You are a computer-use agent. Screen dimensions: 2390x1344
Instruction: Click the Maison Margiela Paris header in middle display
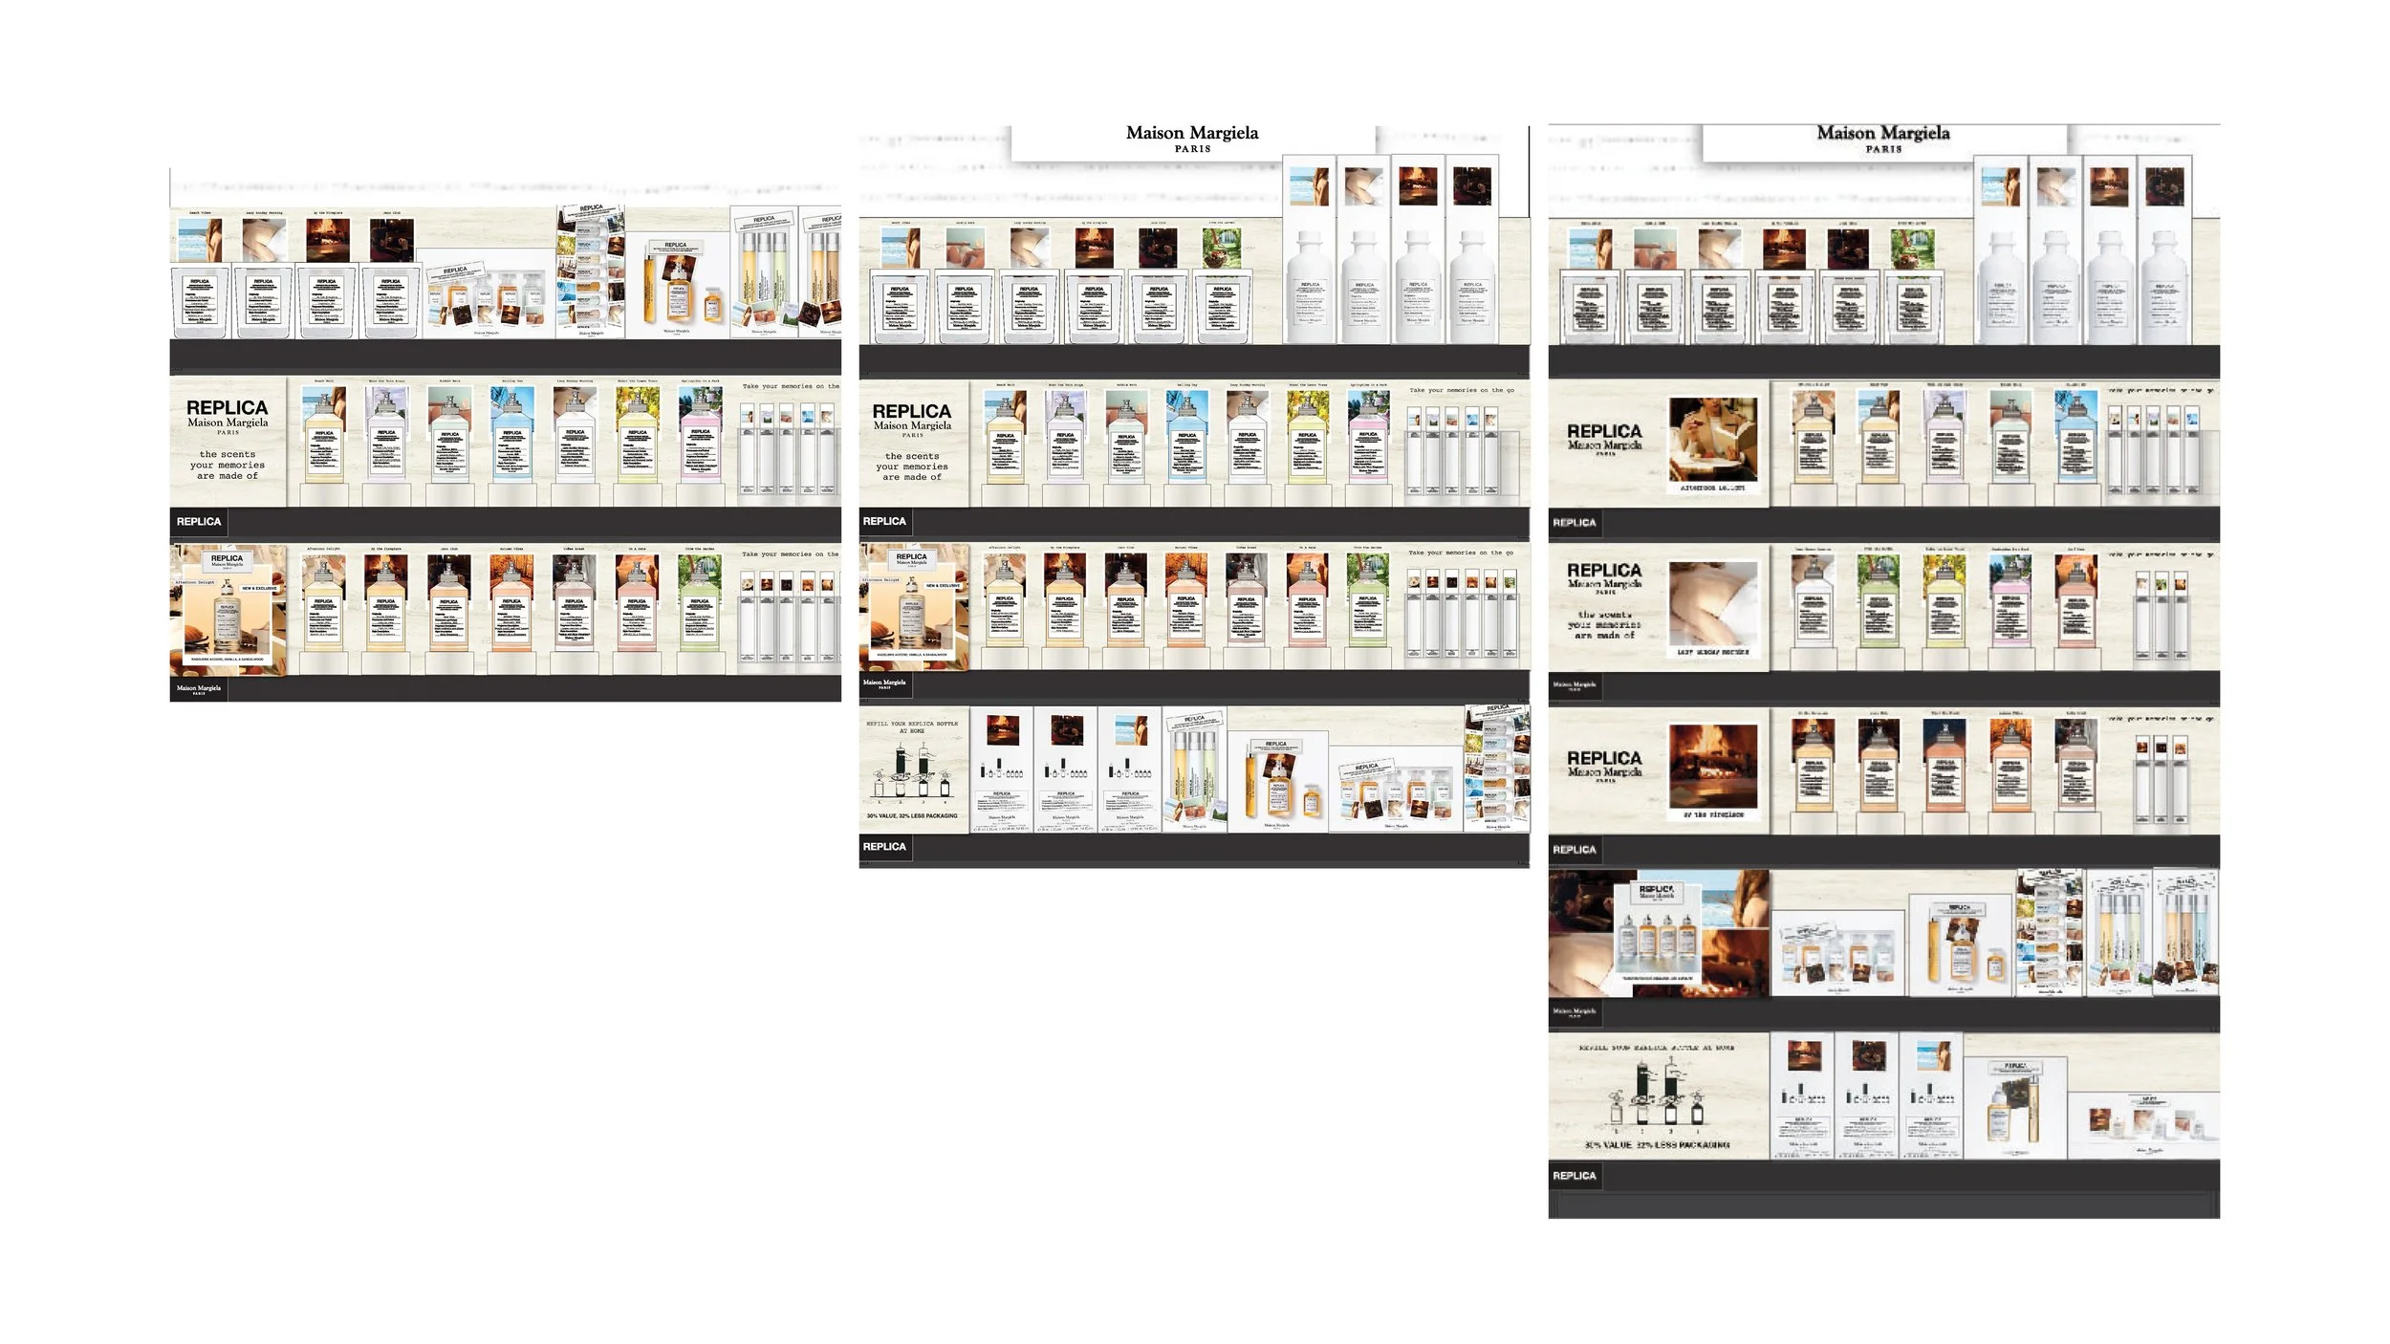[1192, 139]
